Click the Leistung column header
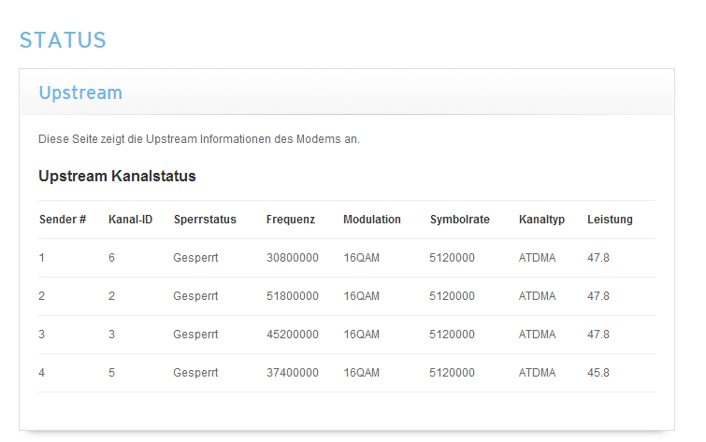The width and height of the screenshot is (706, 442). click(610, 220)
